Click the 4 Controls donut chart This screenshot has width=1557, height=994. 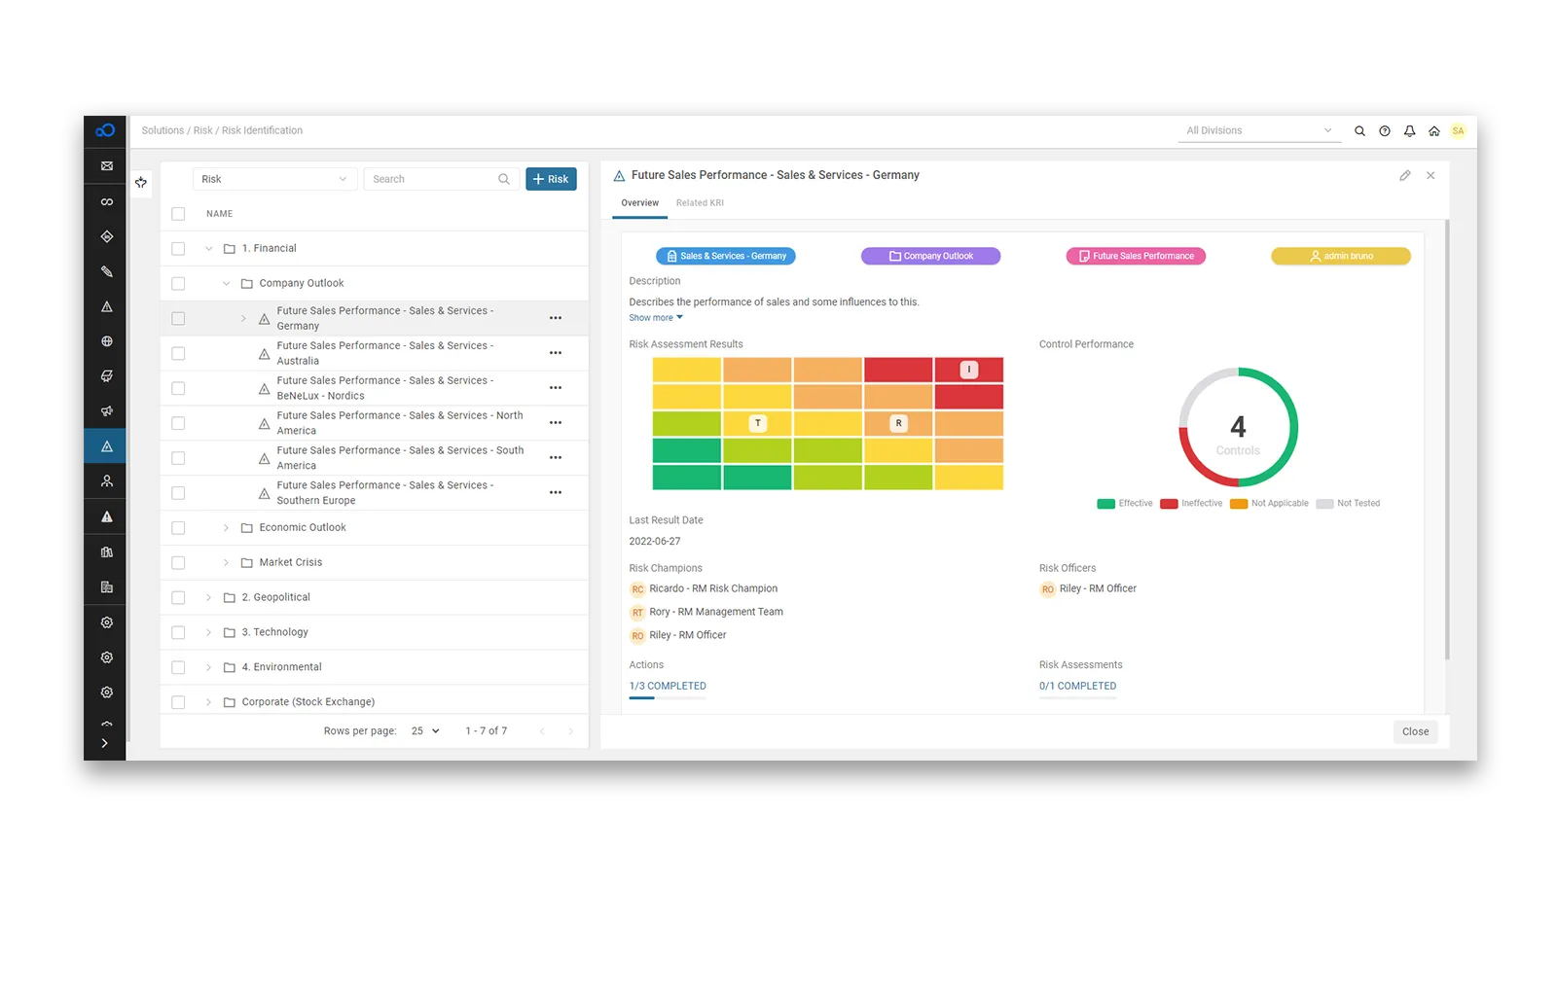pos(1238,427)
